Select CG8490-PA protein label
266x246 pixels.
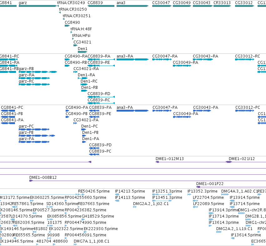77,108
